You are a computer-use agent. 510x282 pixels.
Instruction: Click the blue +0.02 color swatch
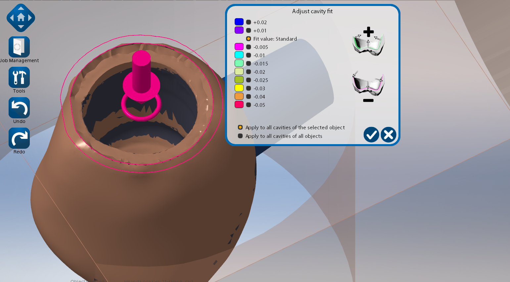(x=239, y=22)
